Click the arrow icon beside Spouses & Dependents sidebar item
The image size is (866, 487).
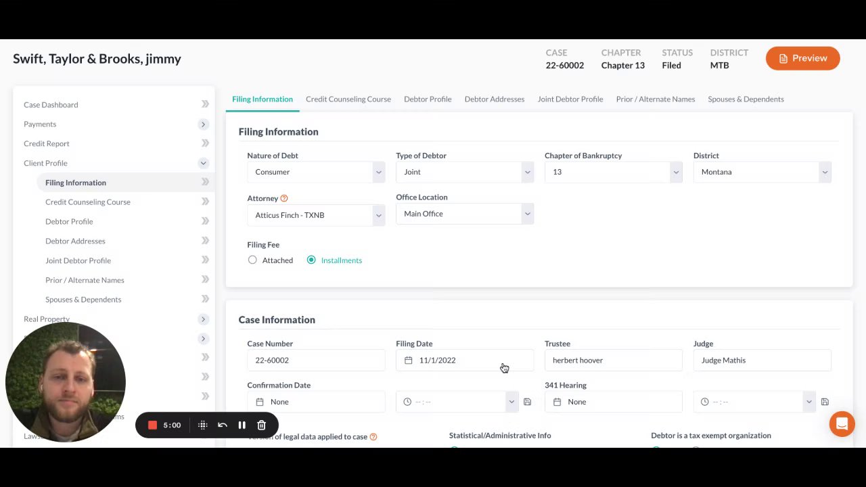[205, 299]
